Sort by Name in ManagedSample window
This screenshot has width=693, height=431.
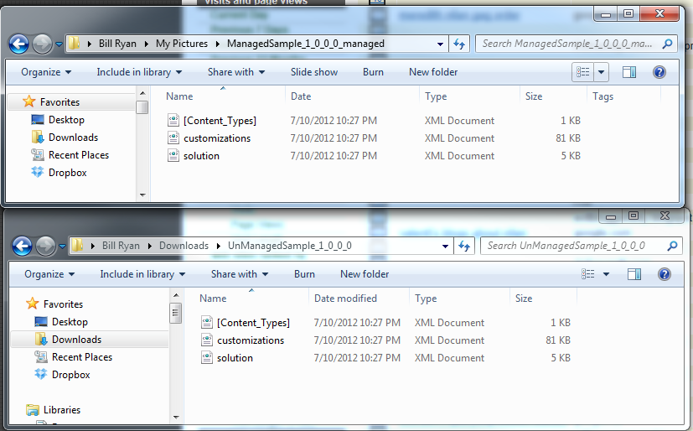coord(179,96)
